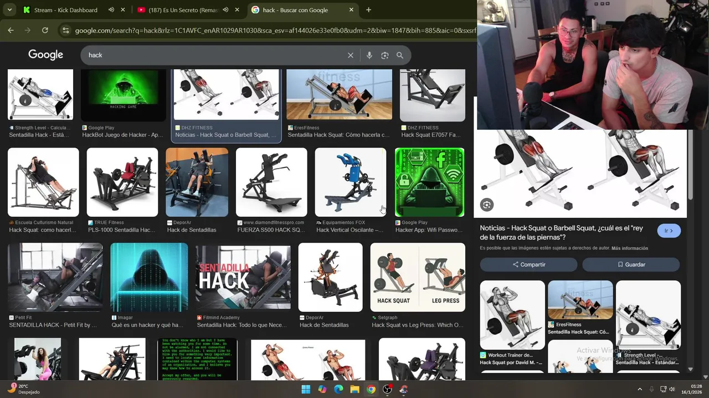Screen dimensions: 709x398
Task: Open source page with Ir button
Action: [x=669, y=231]
